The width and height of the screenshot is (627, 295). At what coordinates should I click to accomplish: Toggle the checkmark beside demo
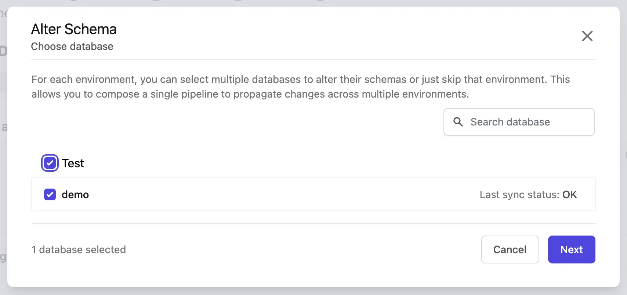coord(50,194)
